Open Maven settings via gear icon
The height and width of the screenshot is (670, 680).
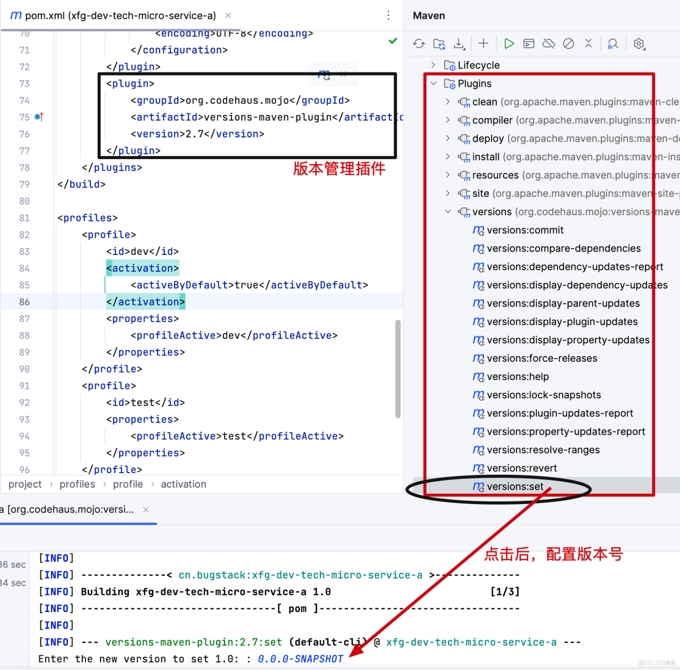tap(639, 43)
